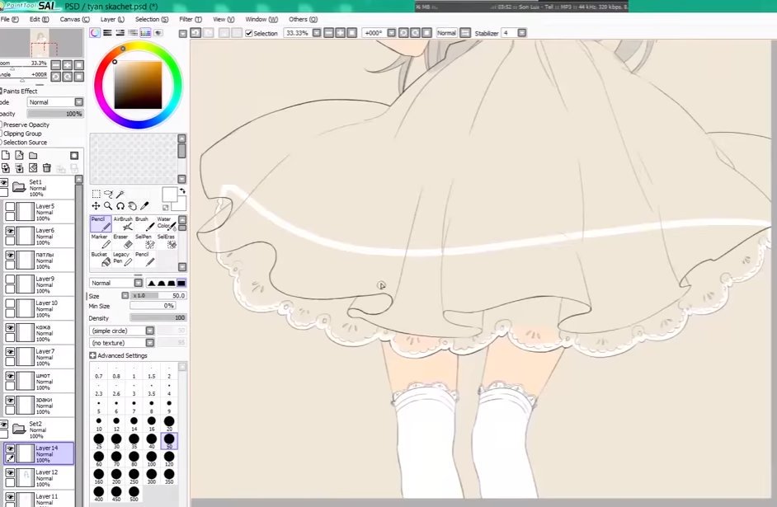Open the layer blend Mode dropdown
Screen dimensions: 777x507
point(78,102)
